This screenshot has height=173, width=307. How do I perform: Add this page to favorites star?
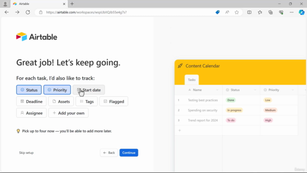[236, 12]
